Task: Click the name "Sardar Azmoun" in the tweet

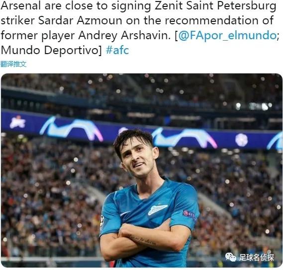Action: pyautogui.click(x=80, y=20)
